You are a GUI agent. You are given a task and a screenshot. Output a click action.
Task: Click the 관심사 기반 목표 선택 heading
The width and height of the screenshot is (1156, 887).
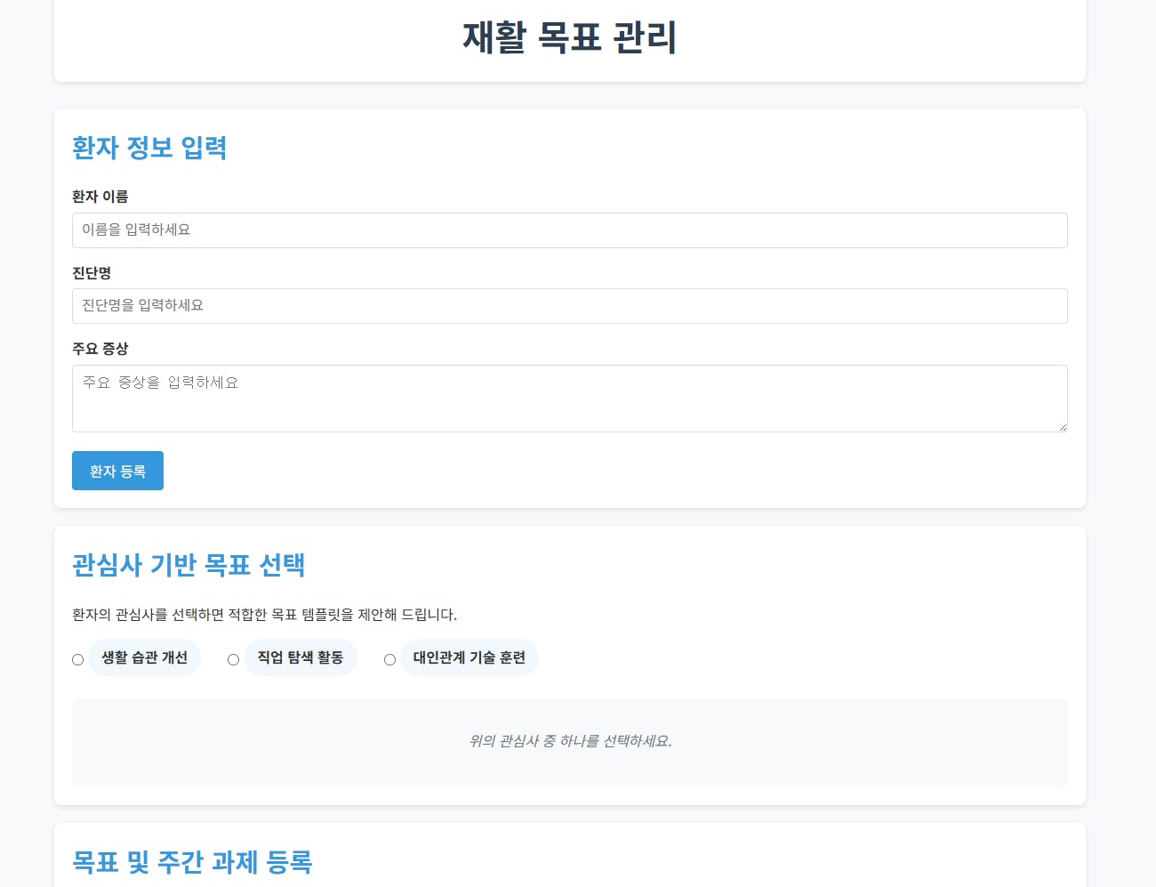point(189,565)
